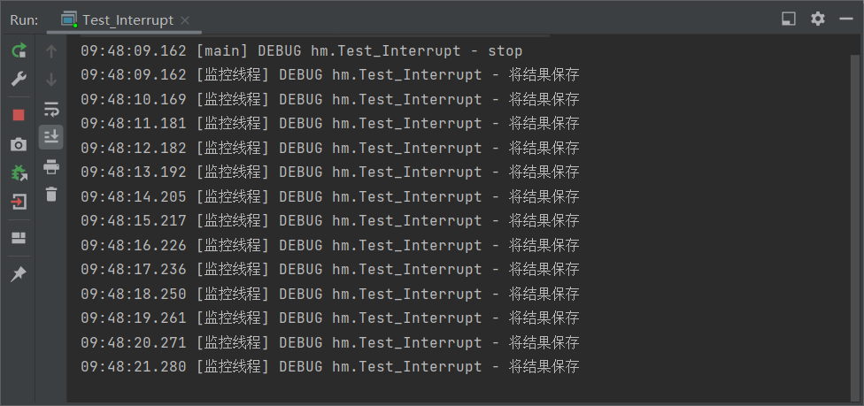The width and height of the screenshot is (864, 406).
Task: Toggle soft-wrap for console output
Action: 51,110
